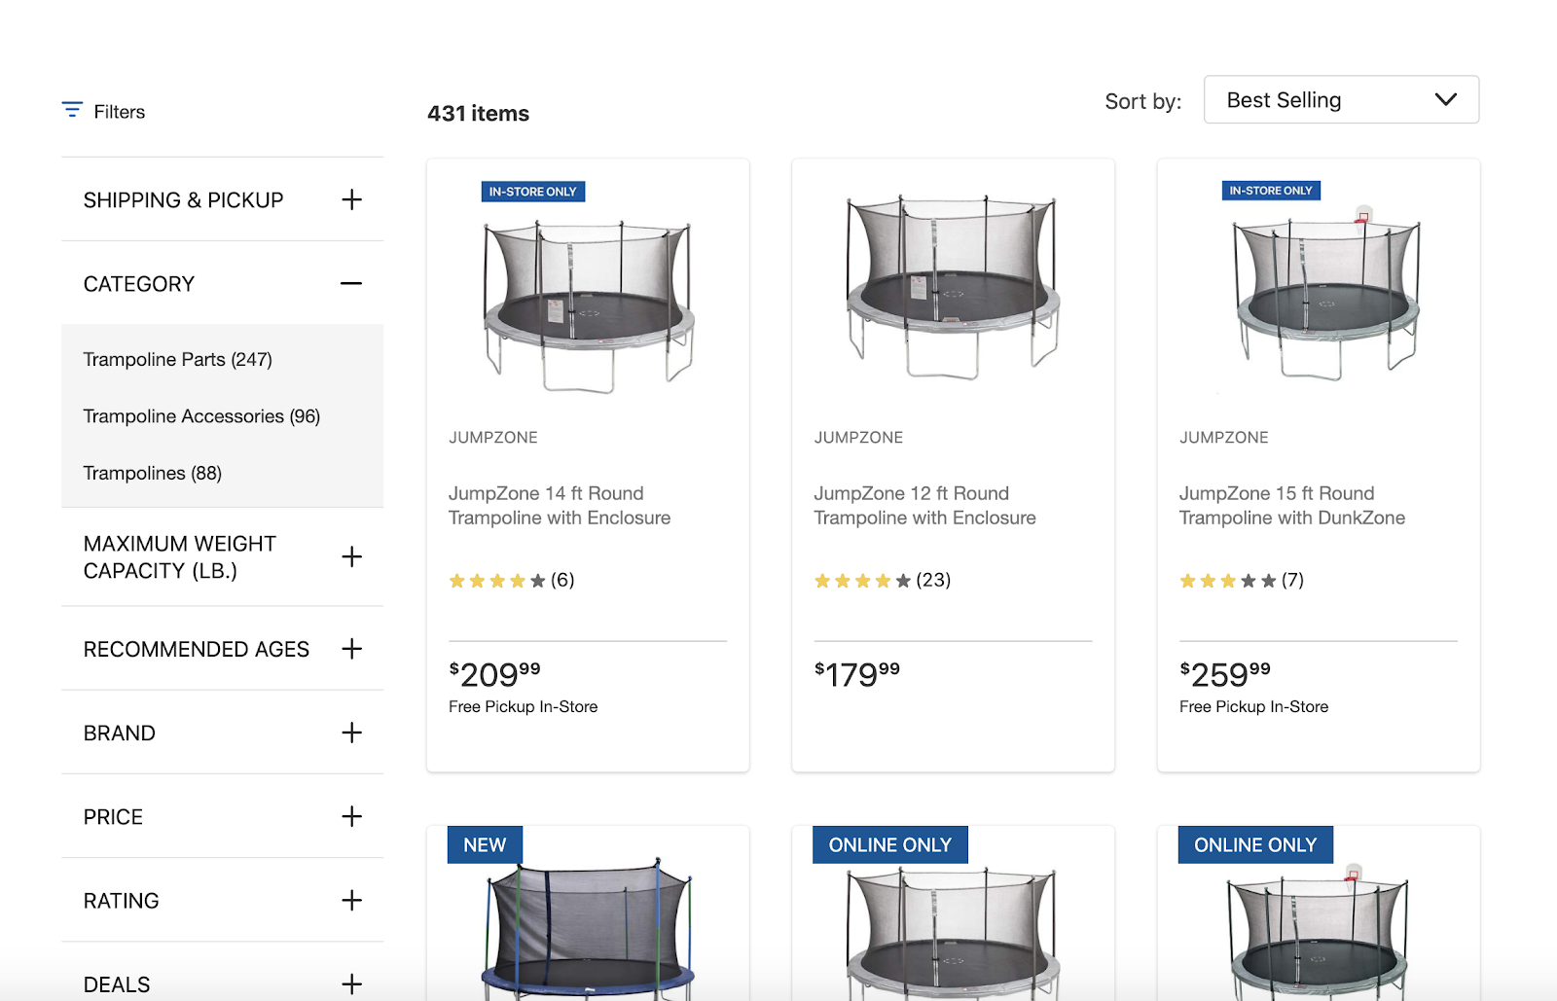
Task: Click the Brand plus icon
Action: tap(351, 733)
